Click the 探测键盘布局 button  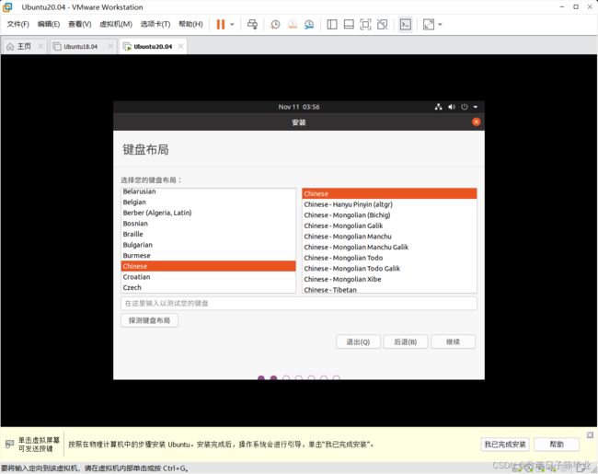(x=149, y=320)
